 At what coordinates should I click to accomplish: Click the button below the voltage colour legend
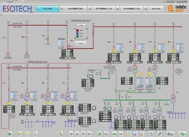tap(81, 44)
